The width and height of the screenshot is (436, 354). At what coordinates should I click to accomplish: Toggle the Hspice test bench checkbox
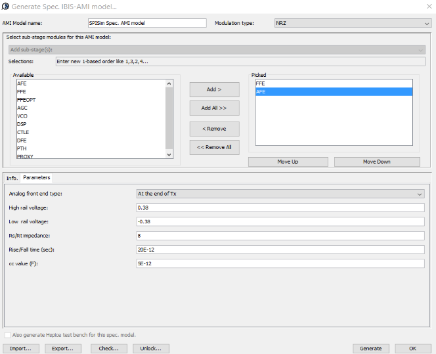tap(8, 335)
